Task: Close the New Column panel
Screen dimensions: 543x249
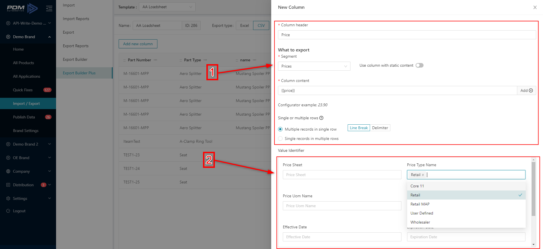Action: click(535, 7)
